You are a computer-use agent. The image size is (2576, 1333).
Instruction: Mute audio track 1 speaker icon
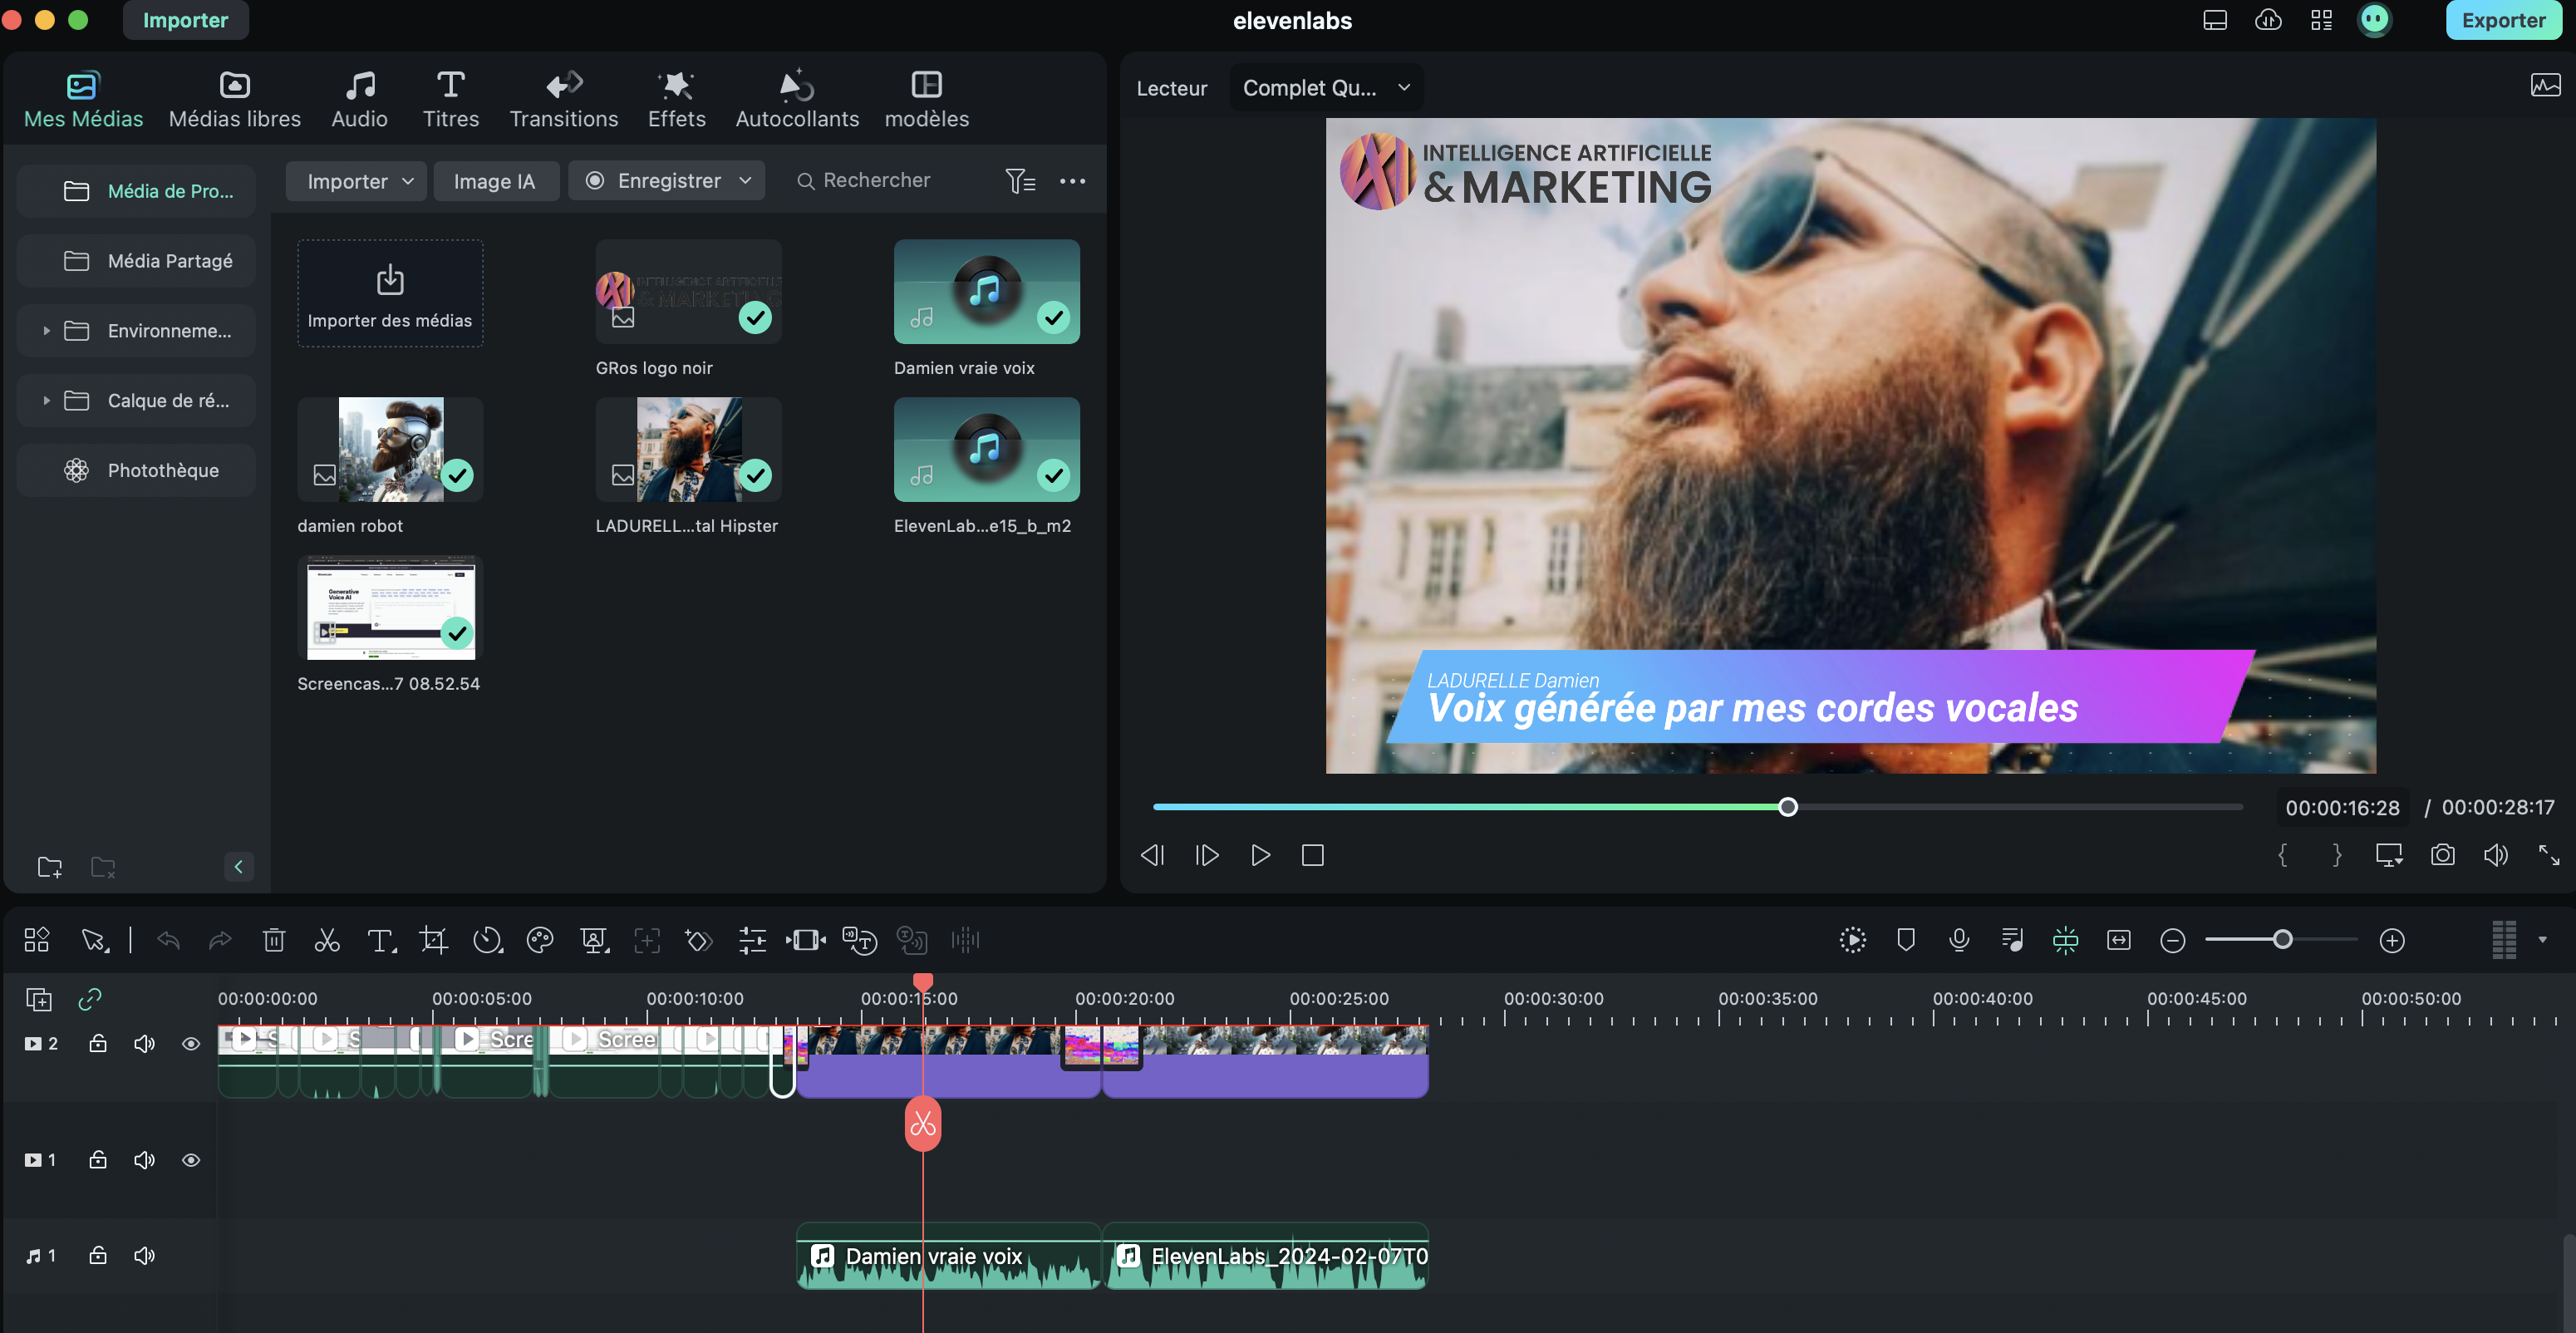(x=144, y=1255)
